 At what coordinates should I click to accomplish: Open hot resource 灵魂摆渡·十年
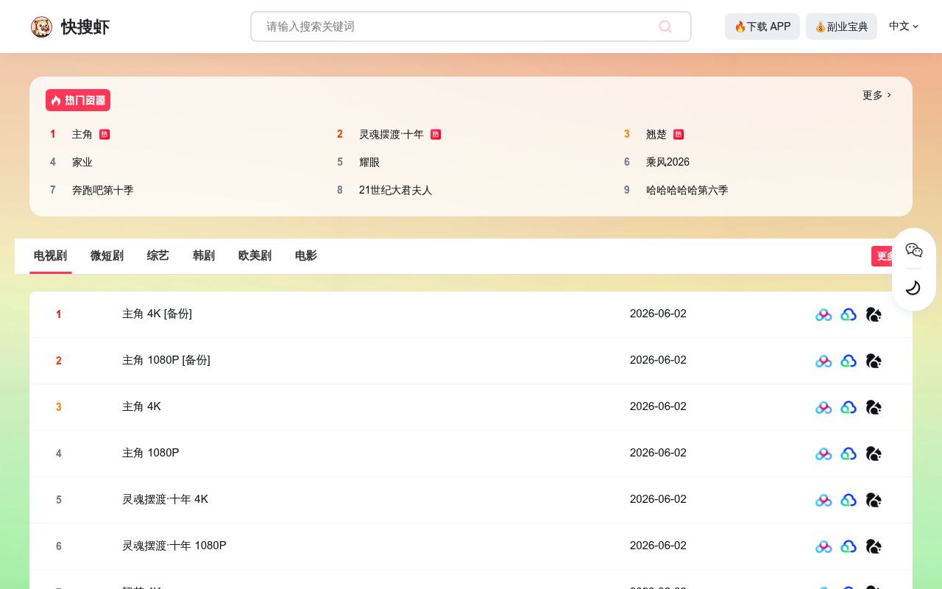392,134
